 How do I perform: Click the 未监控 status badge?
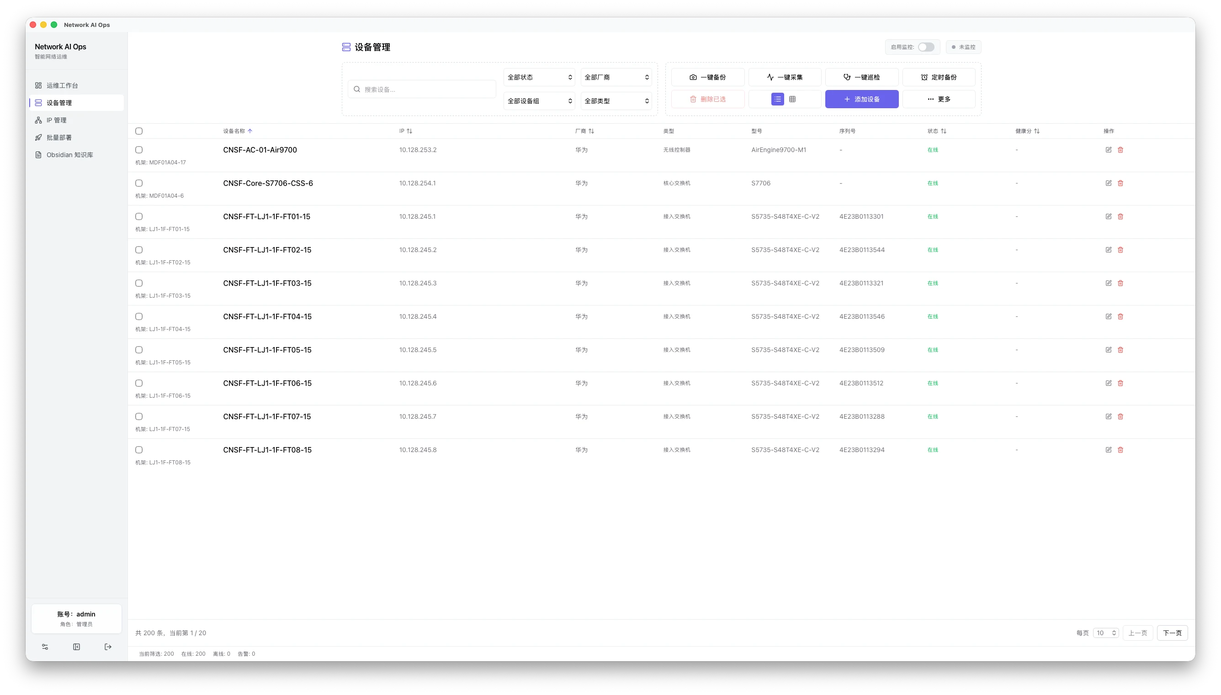tap(964, 47)
